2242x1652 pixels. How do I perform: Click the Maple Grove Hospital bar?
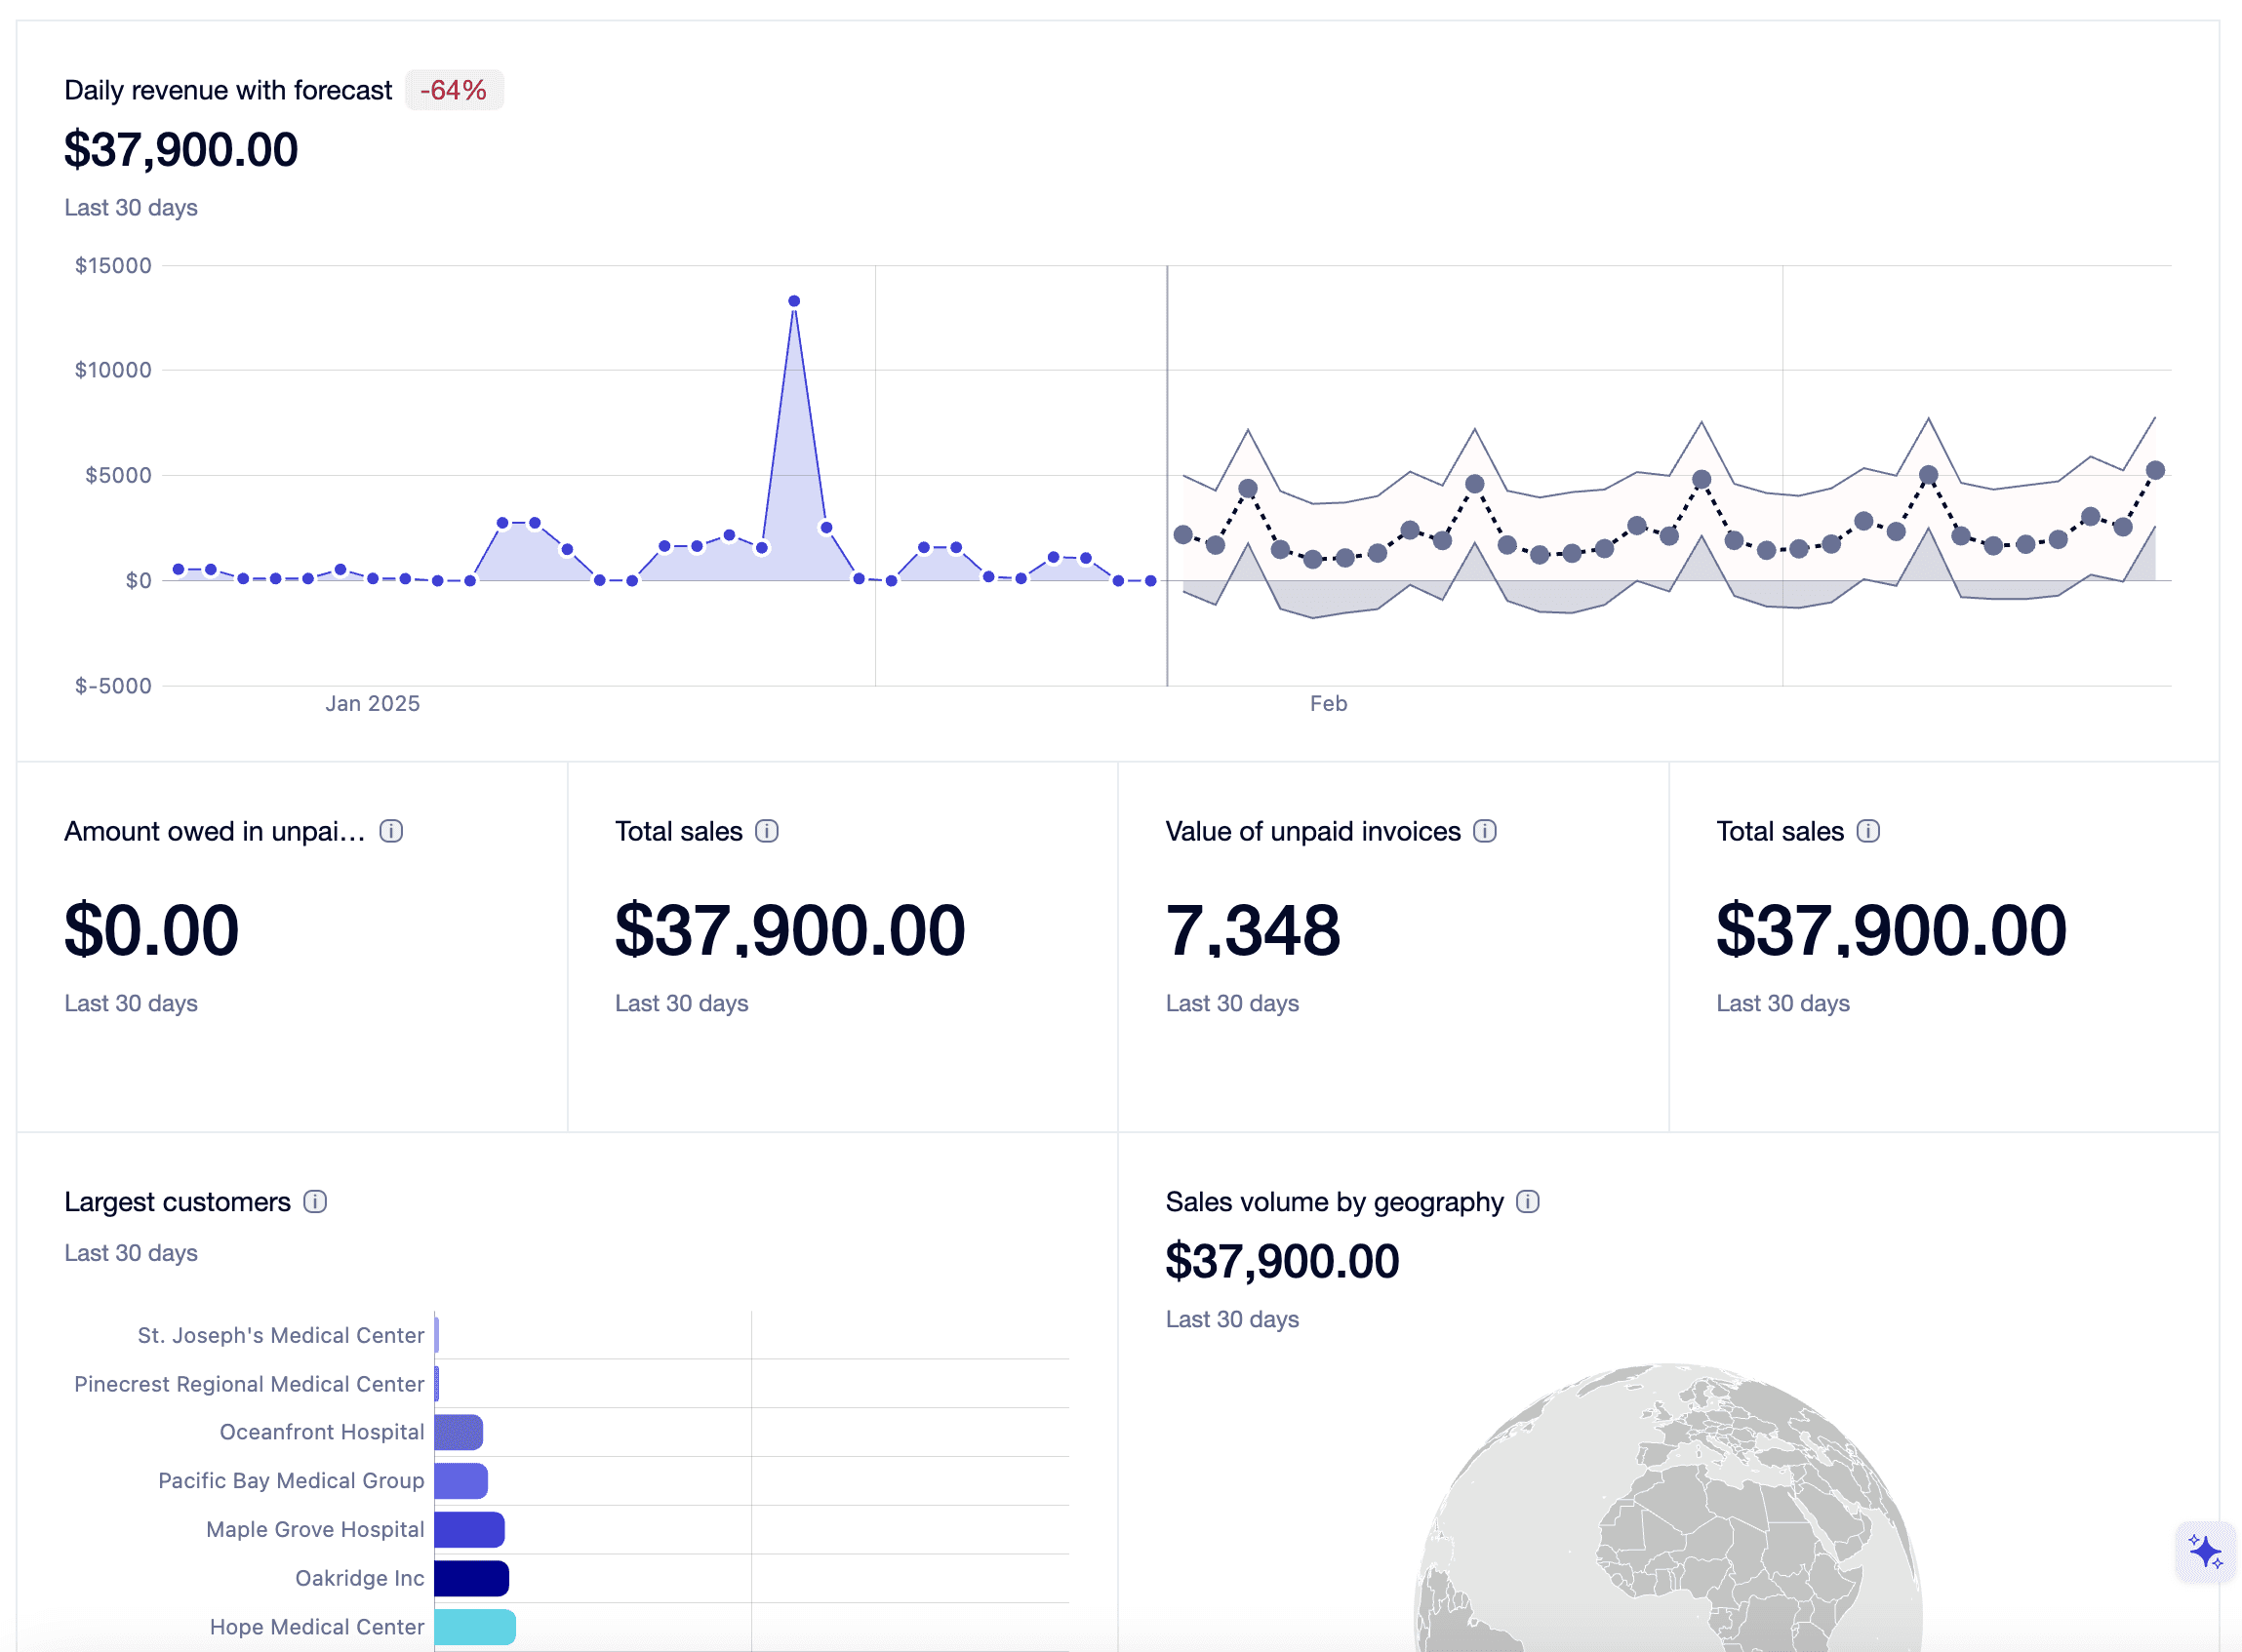(x=469, y=1529)
